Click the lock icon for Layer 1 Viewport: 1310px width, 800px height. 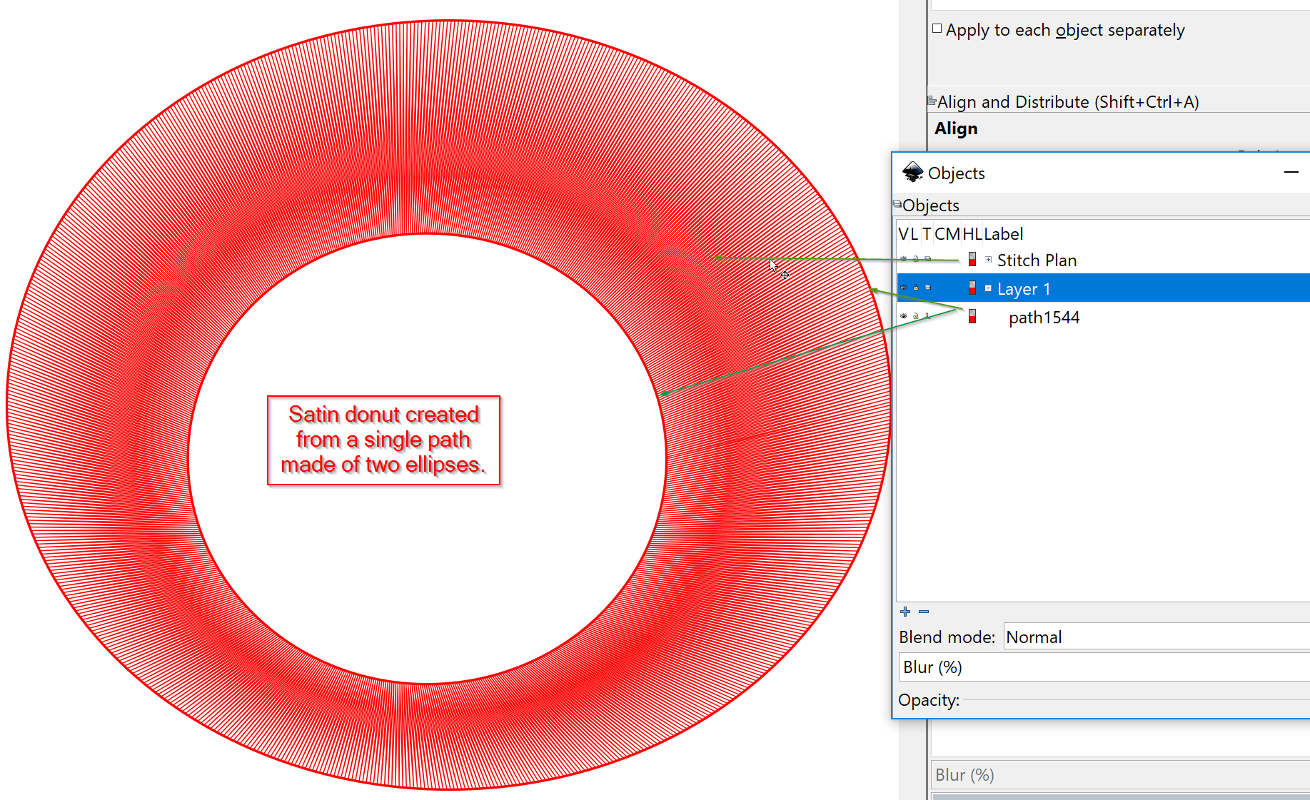pos(916,288)
